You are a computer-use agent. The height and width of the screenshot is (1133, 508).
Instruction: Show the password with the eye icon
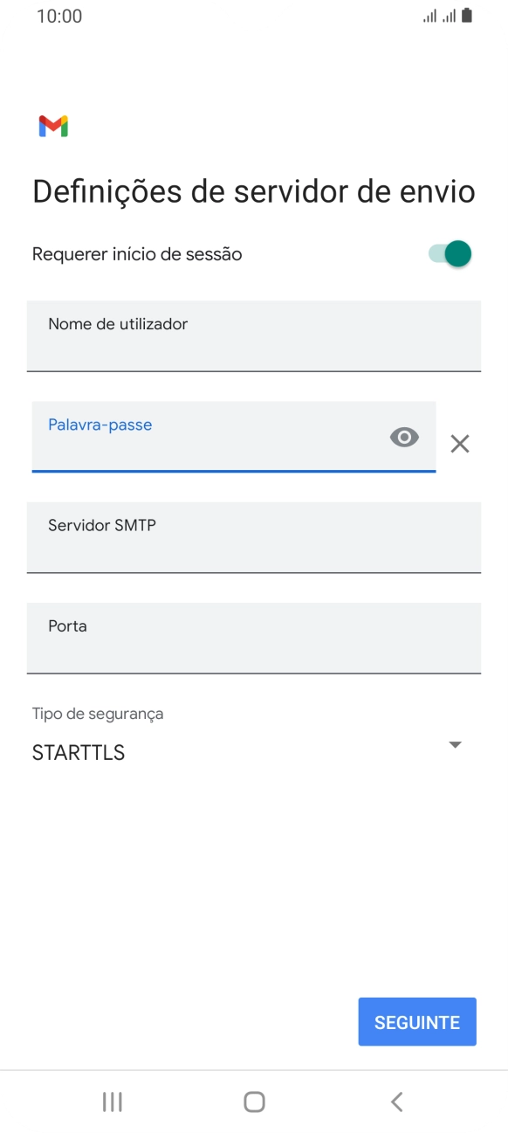(x=403, y=438)
